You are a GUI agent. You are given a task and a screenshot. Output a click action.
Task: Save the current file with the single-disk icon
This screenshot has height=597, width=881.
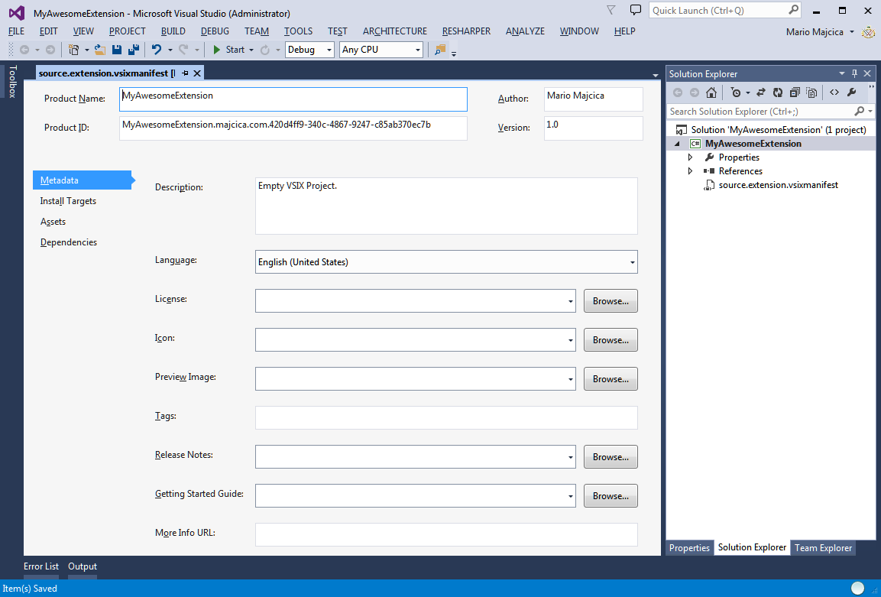(x=117, y=50)
